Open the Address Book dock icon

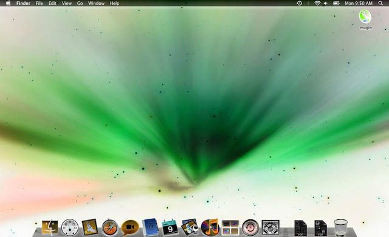pyautogui.click(x=150, y=227)
